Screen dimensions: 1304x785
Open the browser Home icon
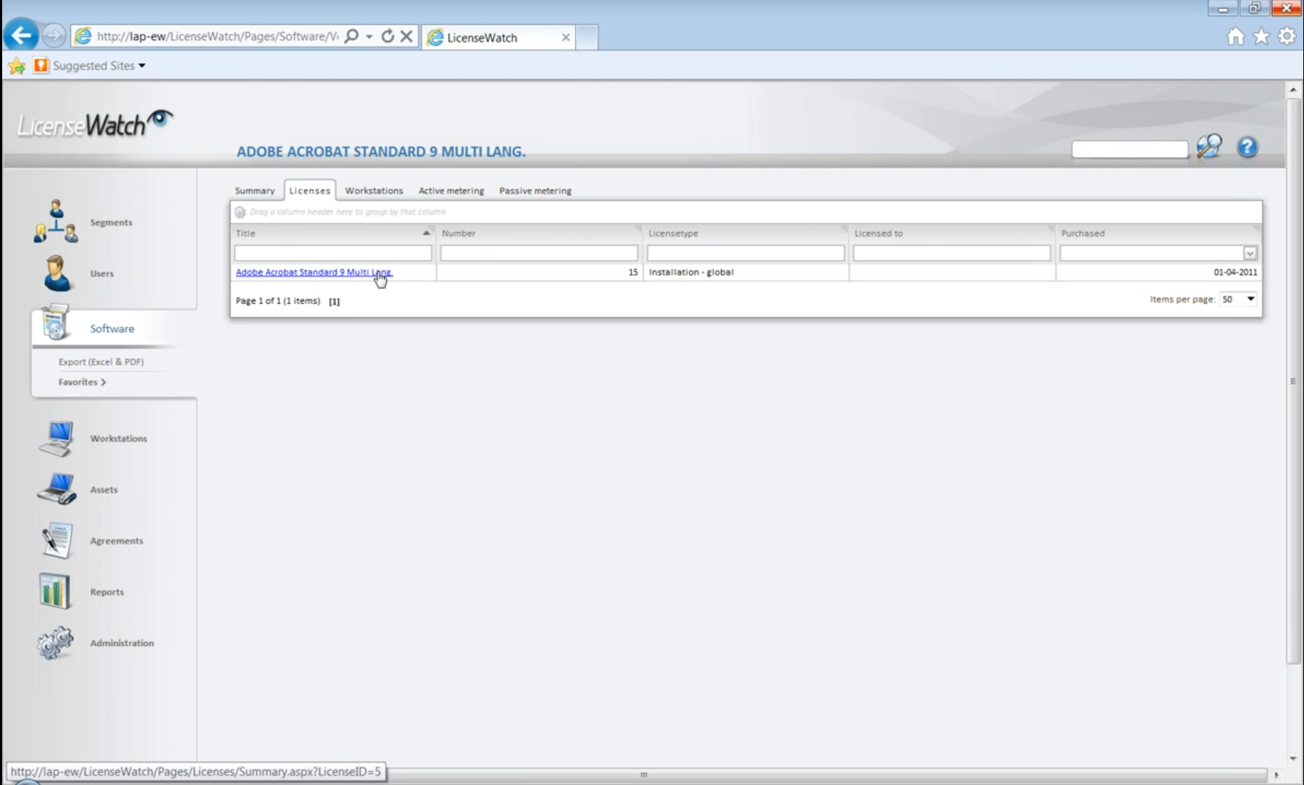click(x=1235, y=36)
